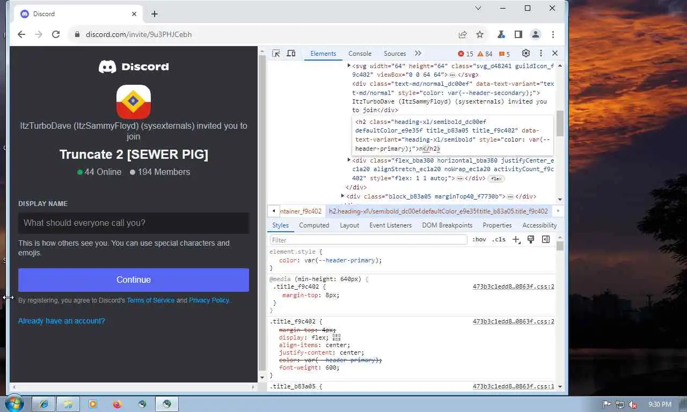Toggle the device toolbar icon

tap(291, 53)
